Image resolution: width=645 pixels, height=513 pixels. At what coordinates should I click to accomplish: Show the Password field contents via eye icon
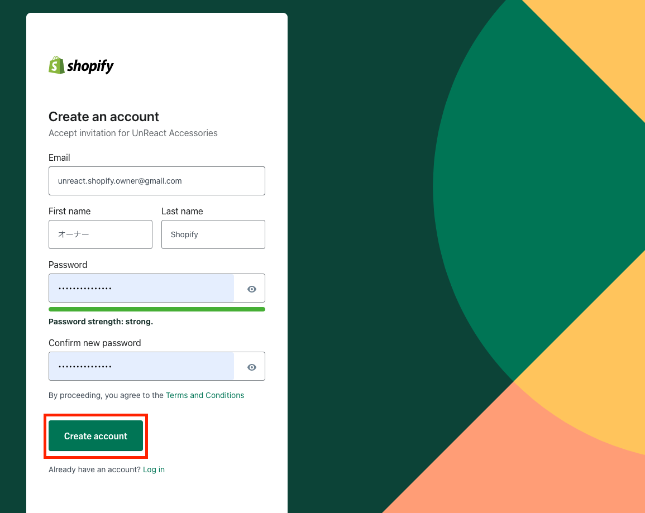[x=252, y=289]
